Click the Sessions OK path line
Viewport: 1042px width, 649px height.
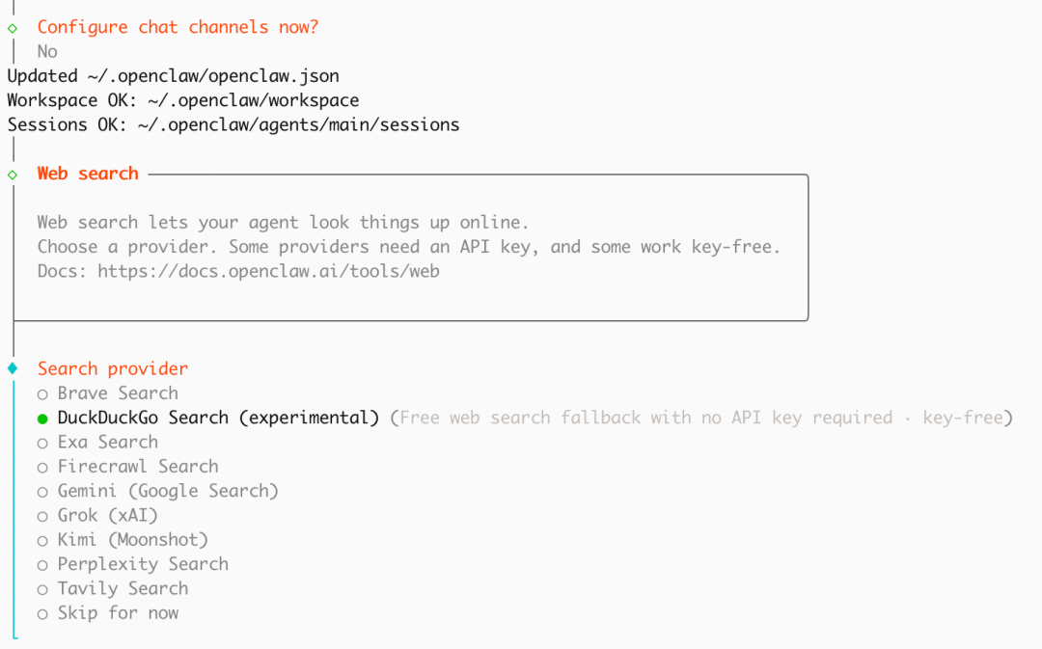233,124
